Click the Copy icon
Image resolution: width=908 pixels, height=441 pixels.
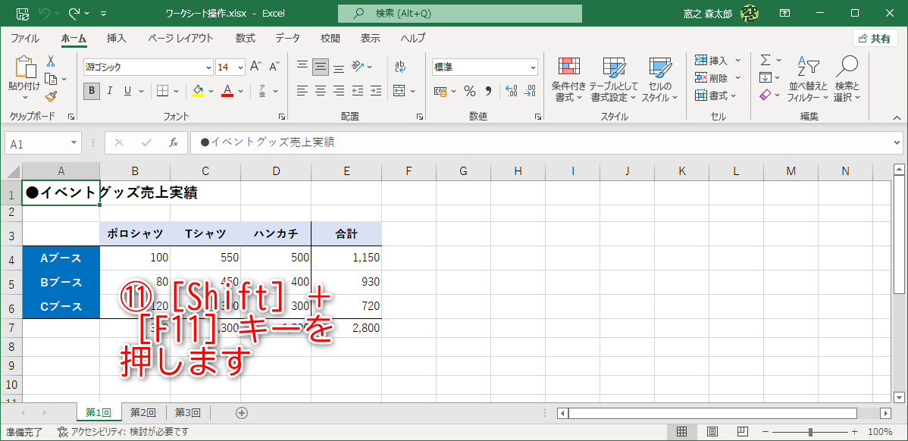pyautogui.click(x=51, y=79)
